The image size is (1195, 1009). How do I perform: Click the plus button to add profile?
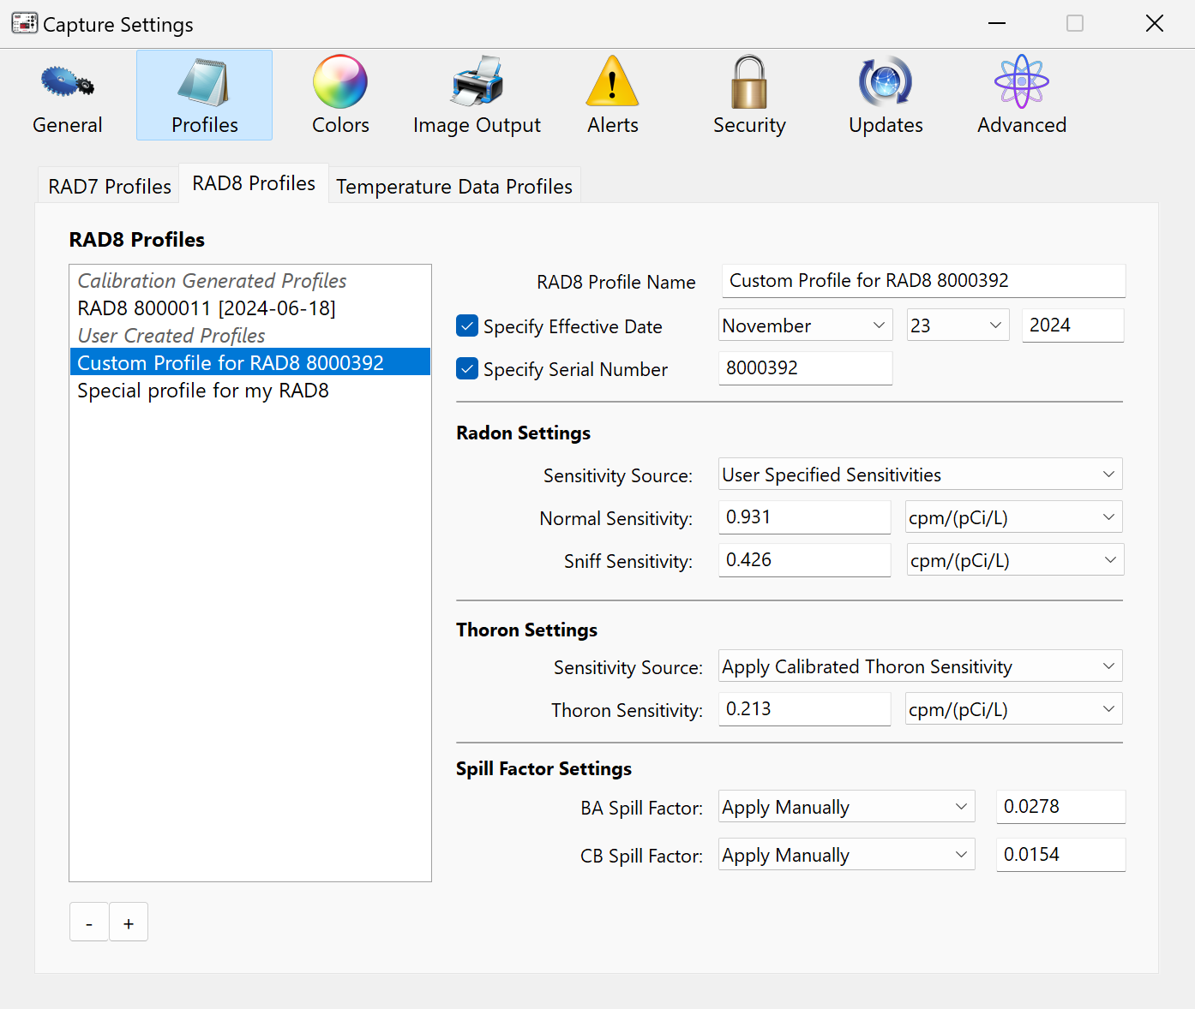coord(129,922)
